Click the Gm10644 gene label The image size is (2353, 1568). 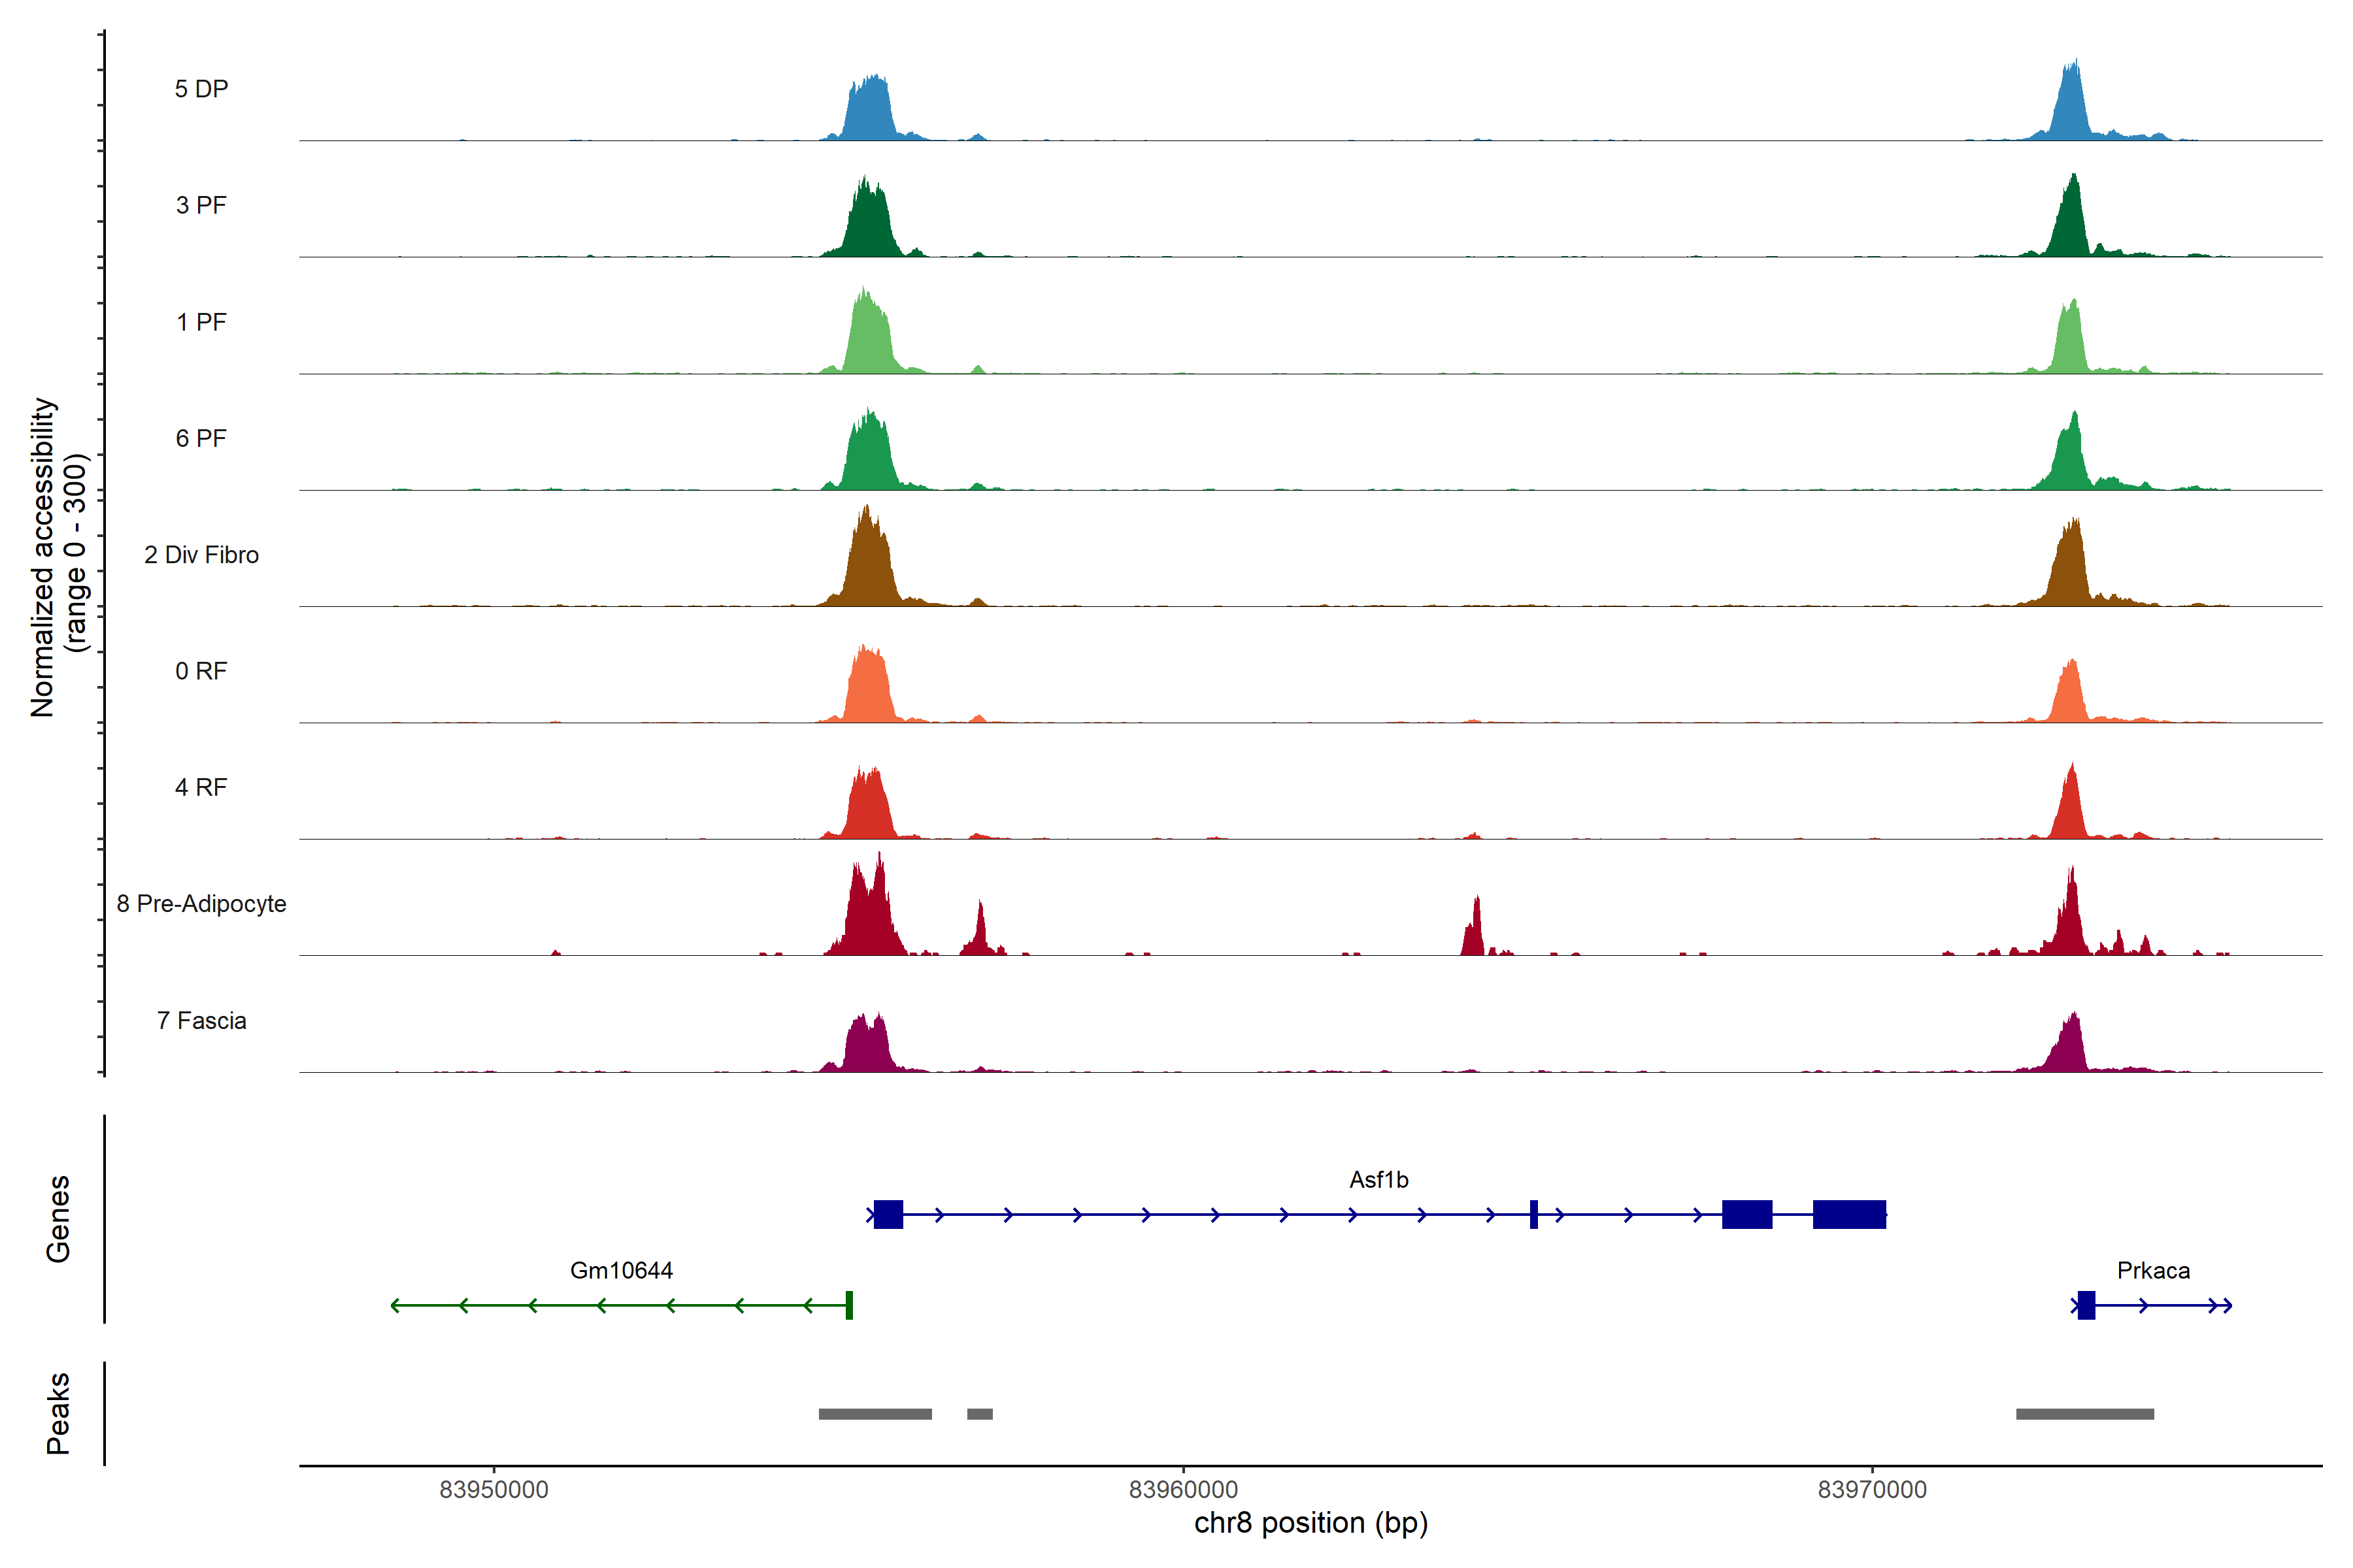pos(622,1271)
